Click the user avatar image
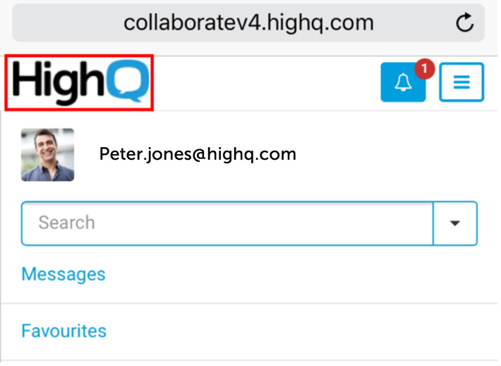501x366 pixels. tap(47, 155)
